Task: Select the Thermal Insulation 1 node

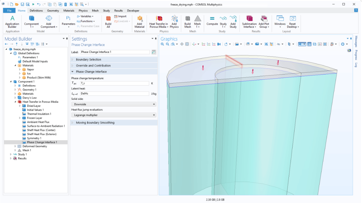Action: (39, 114)
